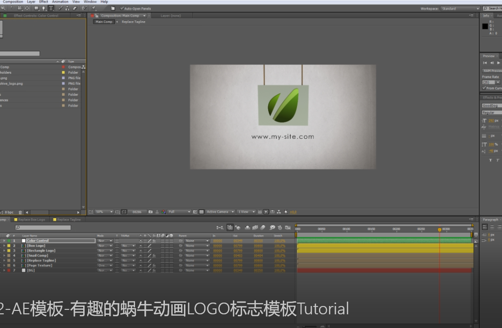Open Page Texture blending mode dropdown
The width and height of the screenshot is (502, 328).
pyautogui.click(x=105, y=265)
